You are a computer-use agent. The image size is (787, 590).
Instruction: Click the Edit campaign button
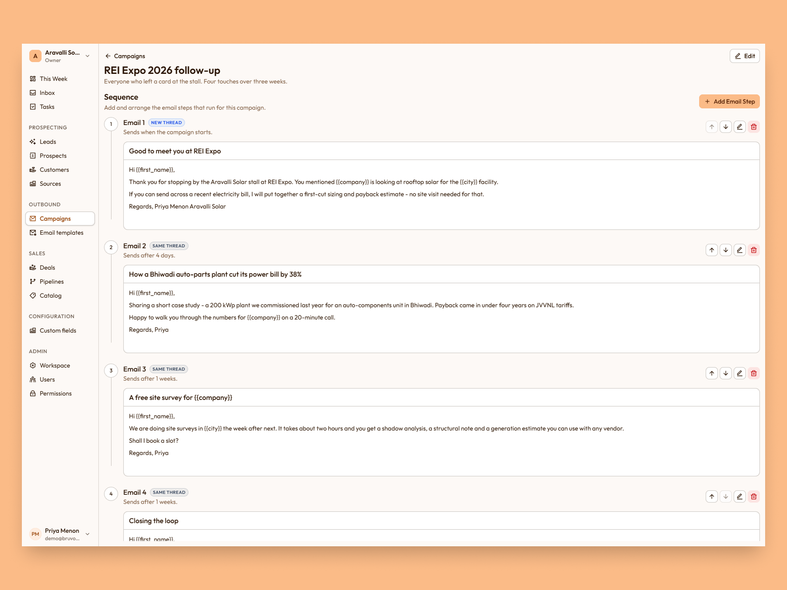tap(745, 56)
